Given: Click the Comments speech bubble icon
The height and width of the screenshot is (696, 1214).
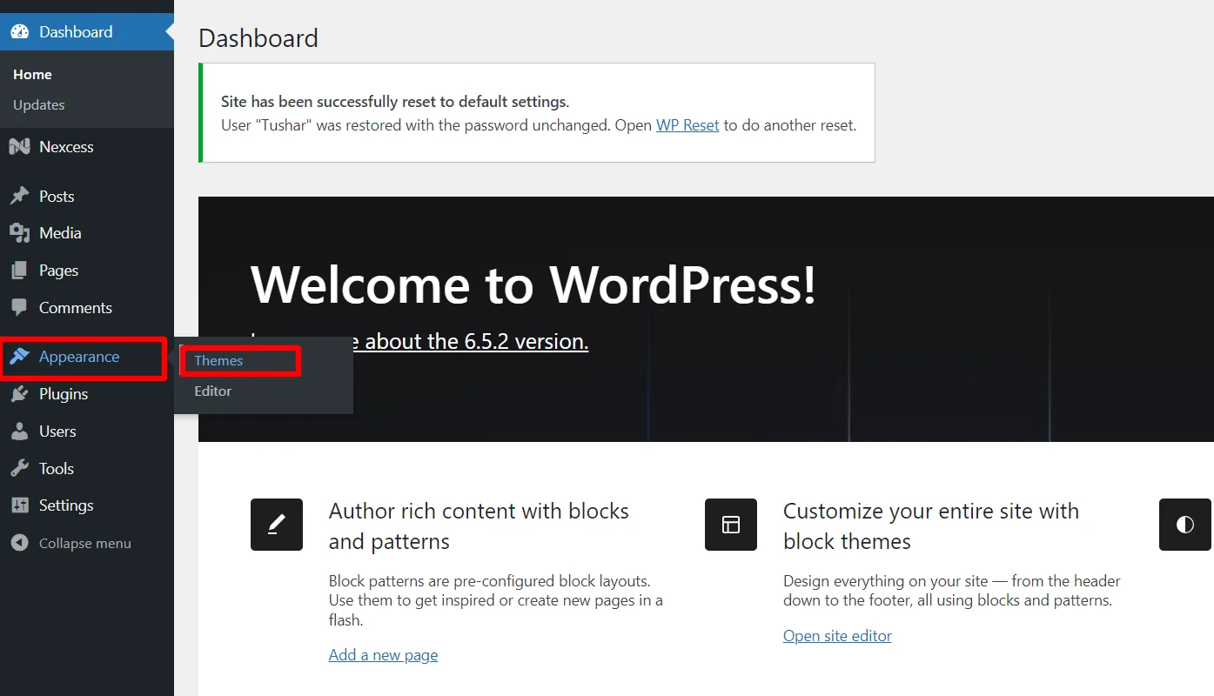Looking at the screenshot, I should [19, 307].
